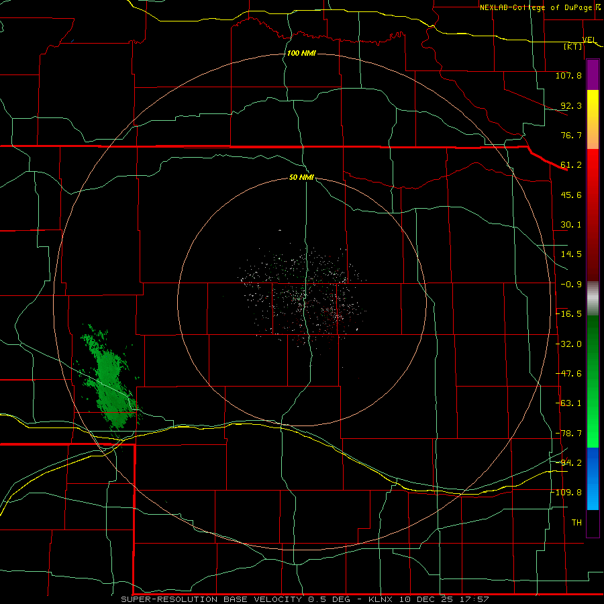Click the purple top segment of velocity scale
This screenshot has height=604, width=604.
click(x=593, y=74)
